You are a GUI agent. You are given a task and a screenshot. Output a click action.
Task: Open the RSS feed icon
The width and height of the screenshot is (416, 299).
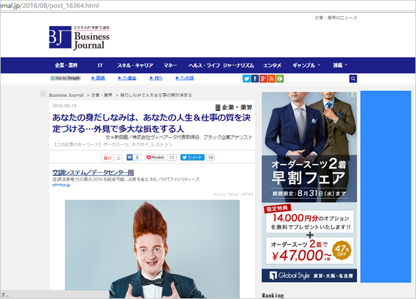(x=271, y=79)
